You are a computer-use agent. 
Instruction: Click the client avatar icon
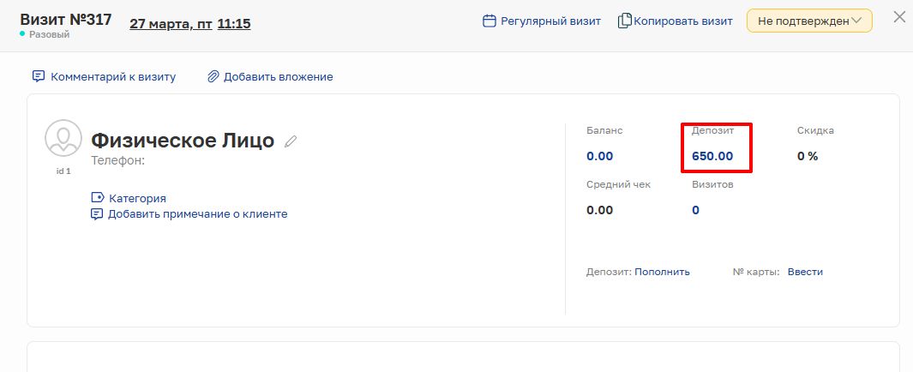(63, 139)
